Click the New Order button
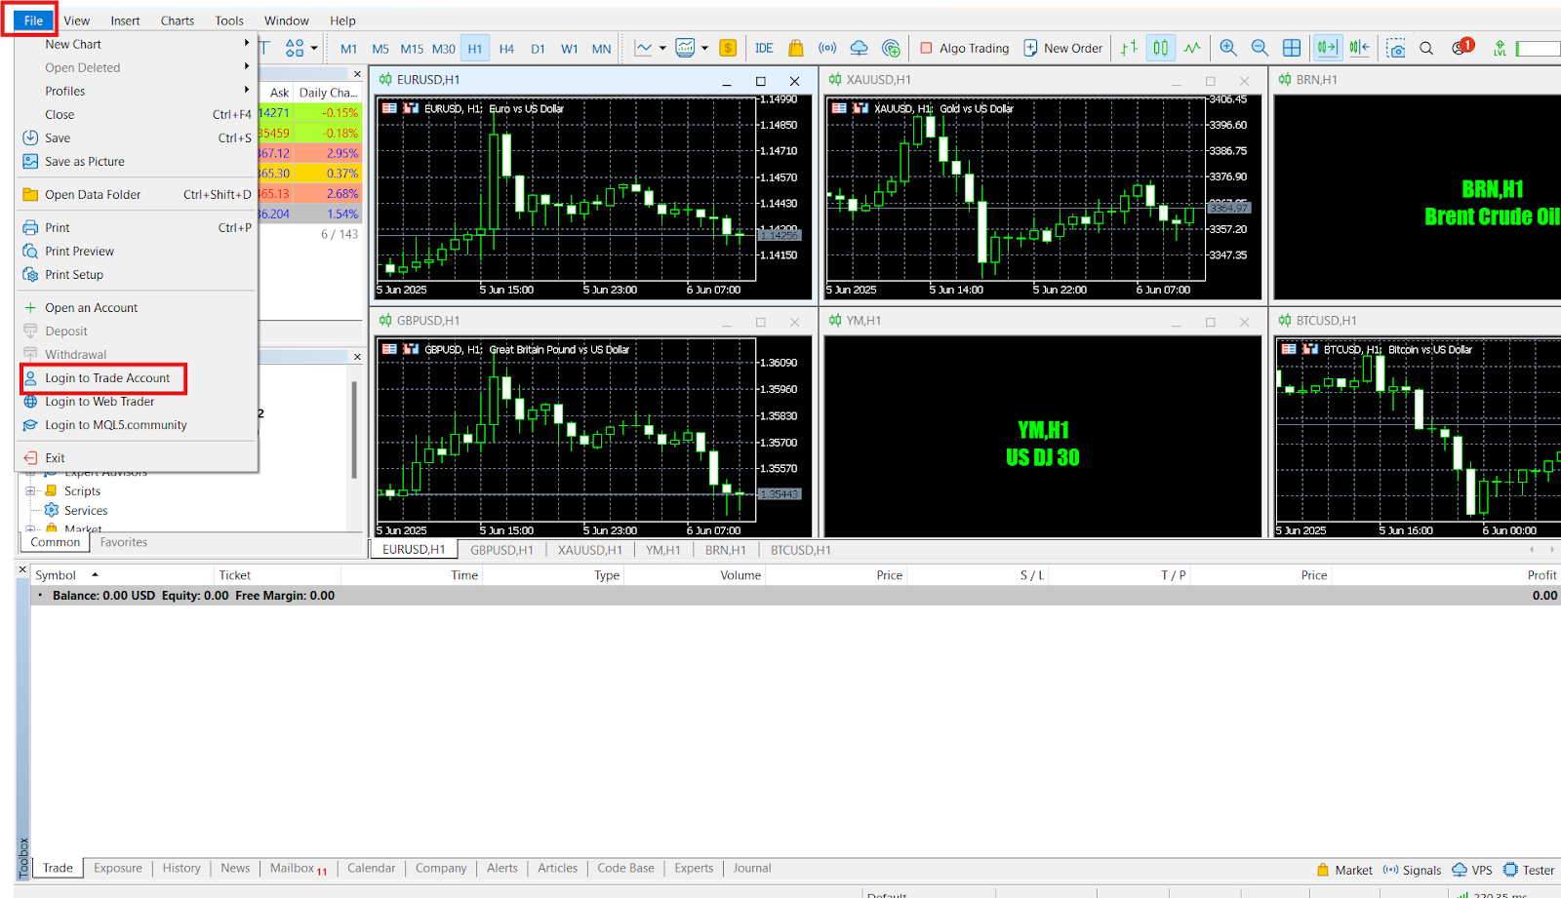 (1062, 48)
